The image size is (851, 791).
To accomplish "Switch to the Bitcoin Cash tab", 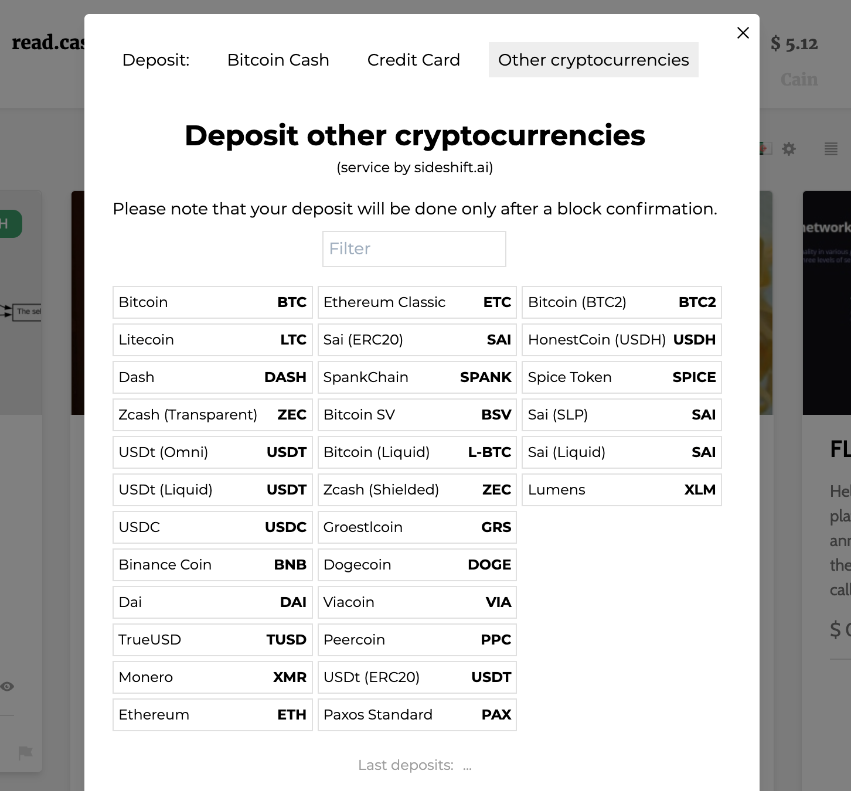I will click(278, 60).
